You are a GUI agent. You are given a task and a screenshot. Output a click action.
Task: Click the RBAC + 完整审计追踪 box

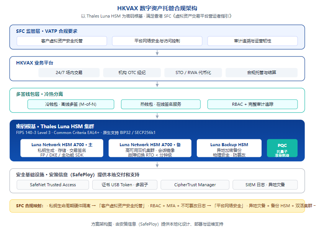[252, 104]
